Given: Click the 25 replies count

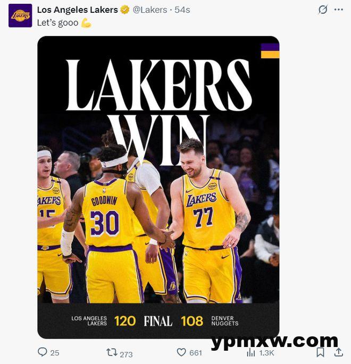Looking at the screenshot, I should click(x=55, y=353).
